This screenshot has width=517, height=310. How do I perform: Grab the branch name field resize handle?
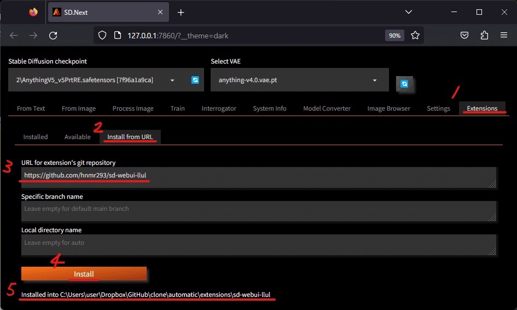click(492, 217)
